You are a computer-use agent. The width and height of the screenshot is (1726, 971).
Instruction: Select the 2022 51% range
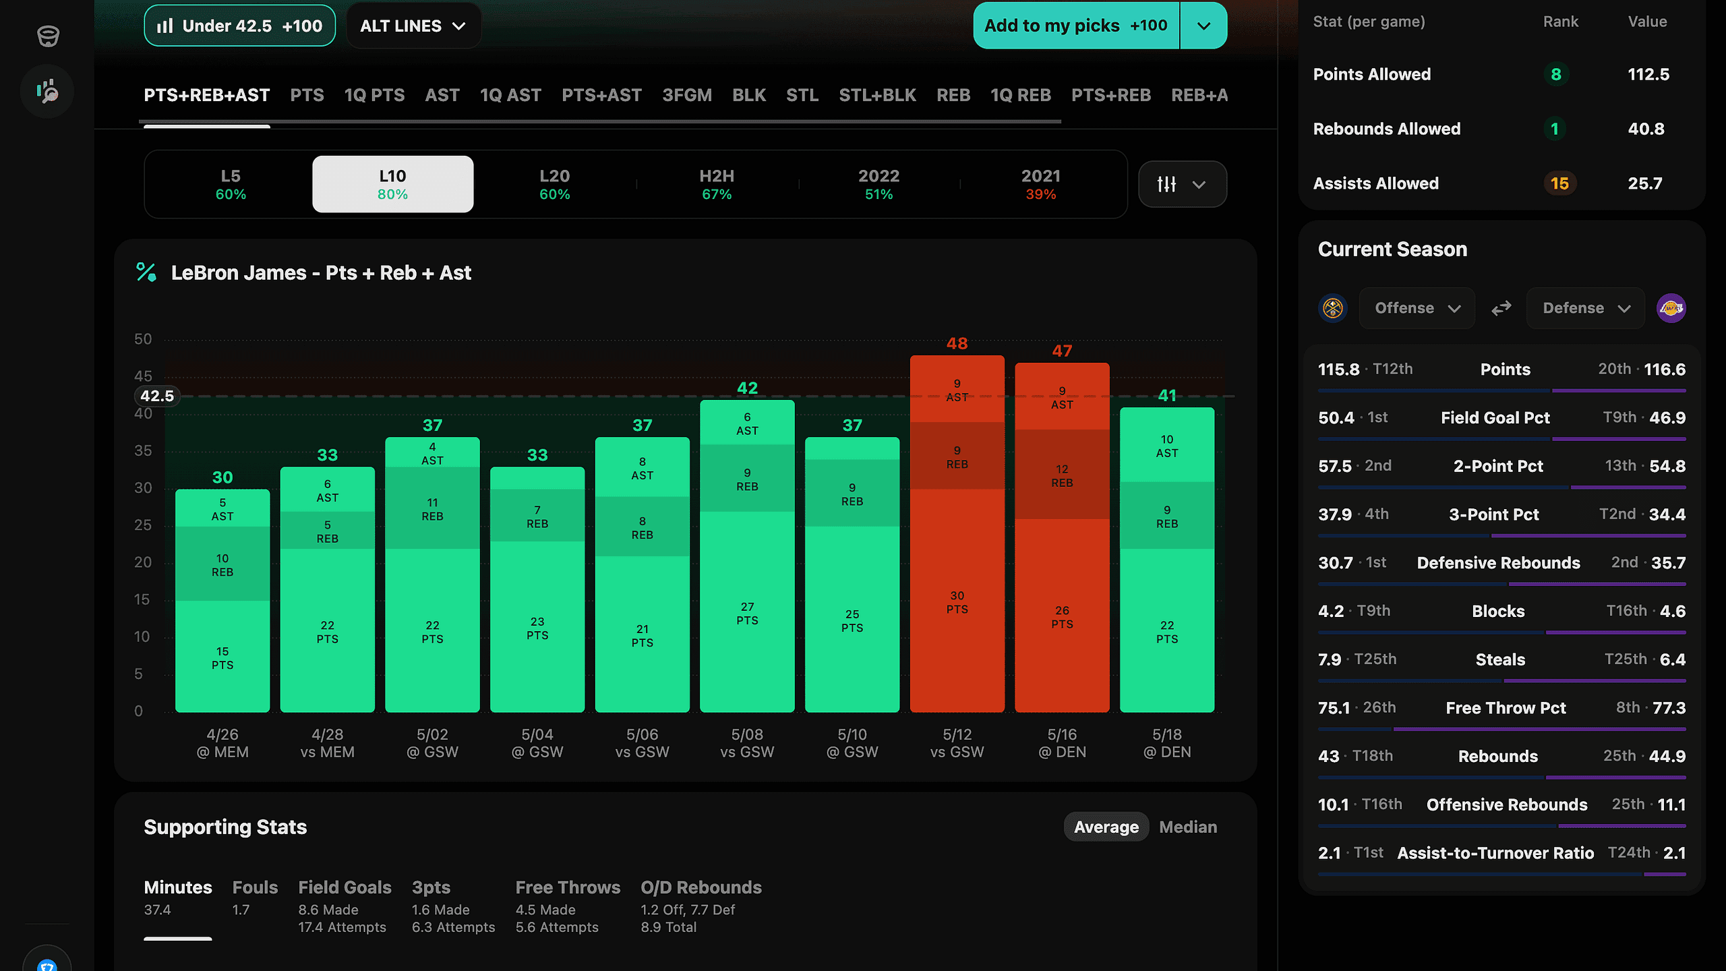pyautogui.click(x=879, y=184)
